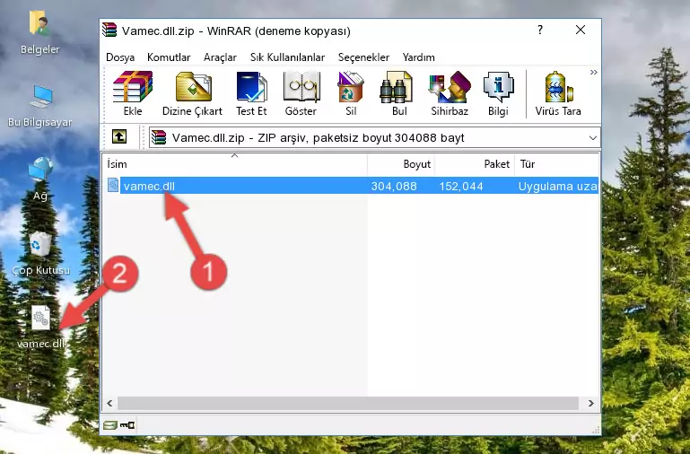Expand hidden toolbar items chevron
This screenshot has width=690, height=454.
point(594,72)
